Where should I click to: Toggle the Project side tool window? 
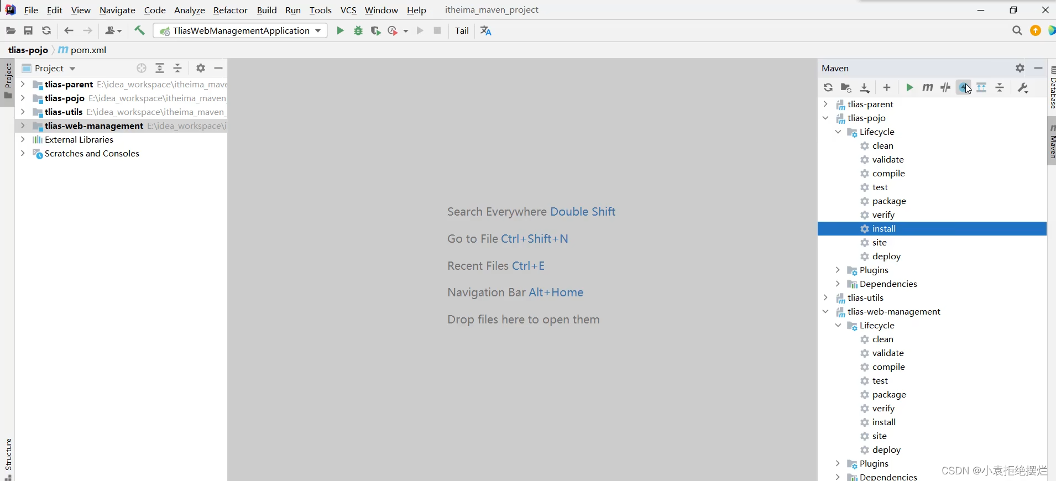(x=8, y=81)
